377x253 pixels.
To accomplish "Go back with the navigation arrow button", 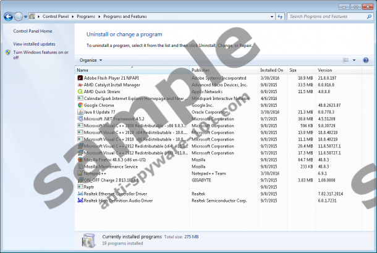I will pyautogui.click(x=7, y=17).
